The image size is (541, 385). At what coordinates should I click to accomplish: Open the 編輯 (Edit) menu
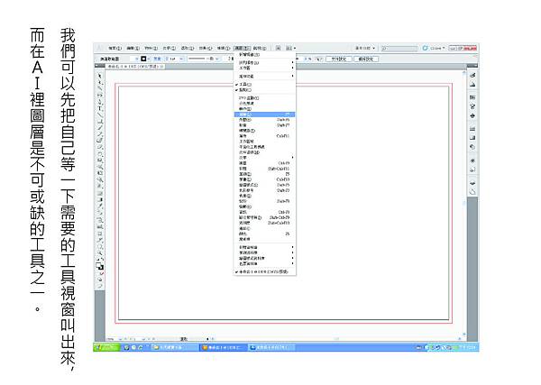tap(133, 49)
